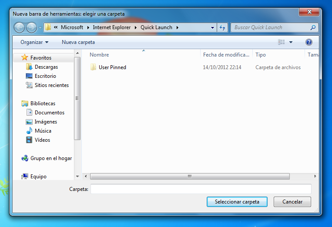Sort by Fecha de modificación column

[x=226, y=55]
